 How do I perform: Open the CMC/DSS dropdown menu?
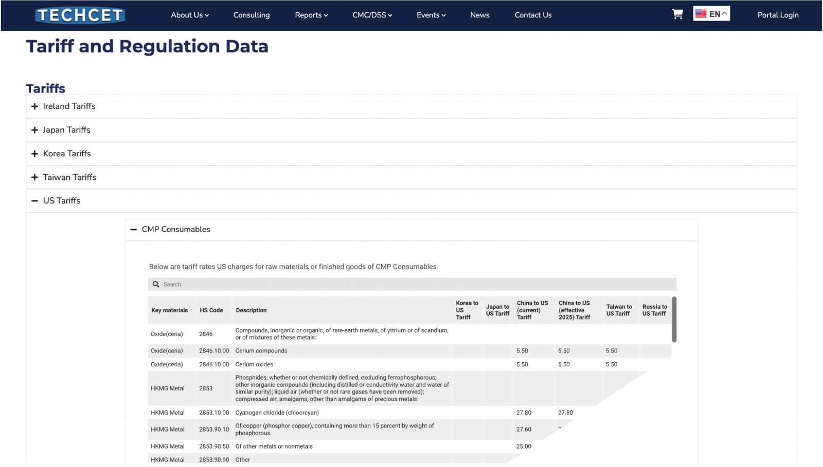coord(372,15)
